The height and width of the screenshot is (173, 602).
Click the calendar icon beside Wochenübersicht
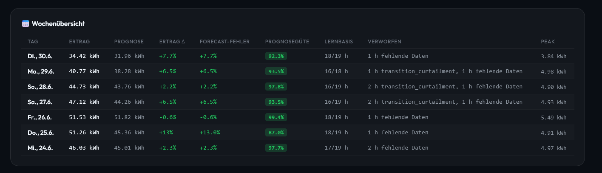(26, 24)
